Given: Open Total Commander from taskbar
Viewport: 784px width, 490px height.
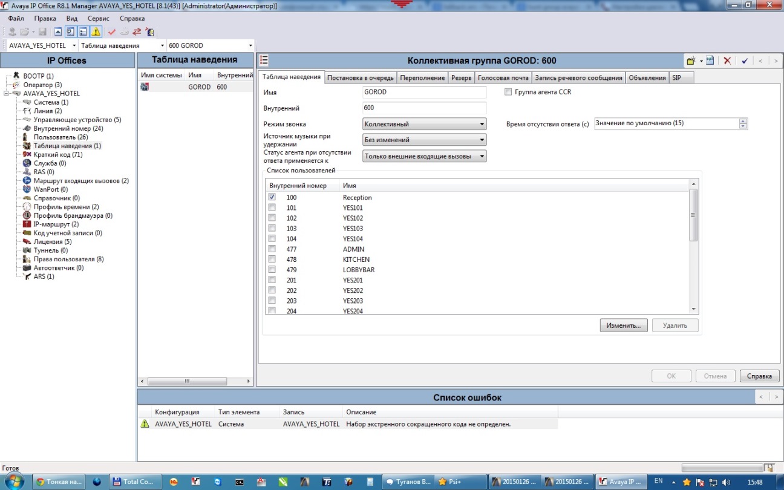Looking at the screenshot, I should tap(134, 482).
